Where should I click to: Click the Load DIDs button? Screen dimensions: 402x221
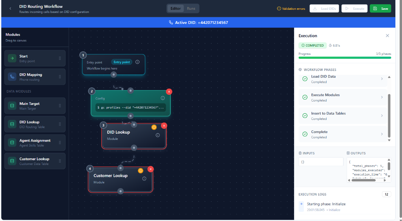pyautogui.click(x=324, y=9)
